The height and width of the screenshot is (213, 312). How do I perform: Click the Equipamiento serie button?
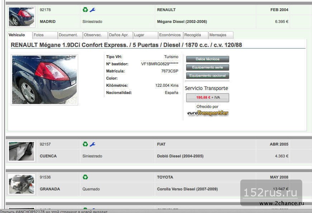(x=208, y=67)
